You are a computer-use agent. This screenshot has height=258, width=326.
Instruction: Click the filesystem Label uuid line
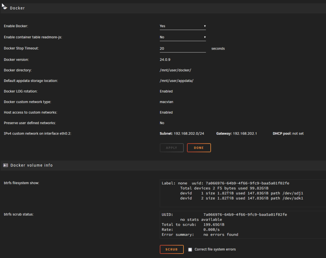click(225, 183)
